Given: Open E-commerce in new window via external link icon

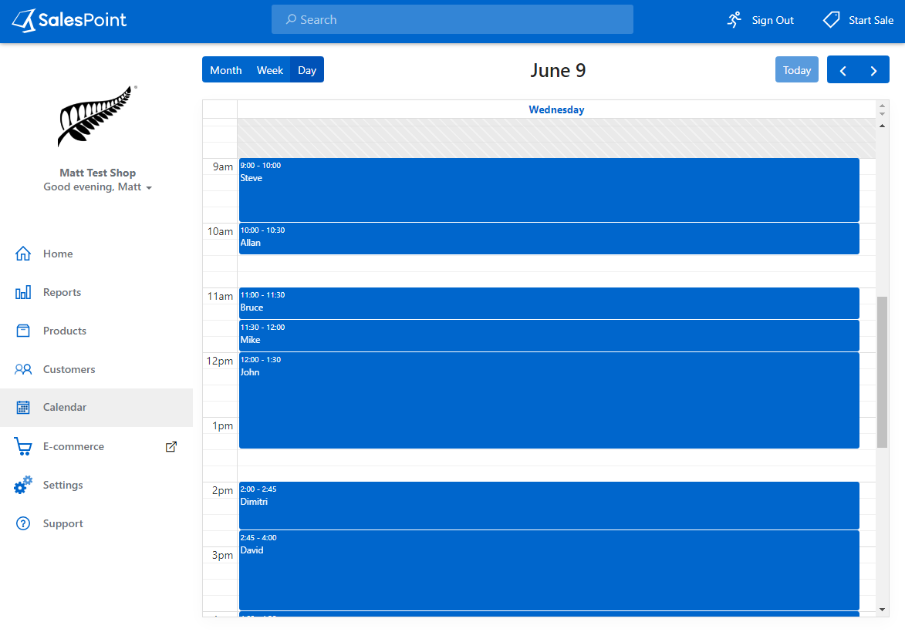Looking at the screenshot, I should (x=171, y=446).
